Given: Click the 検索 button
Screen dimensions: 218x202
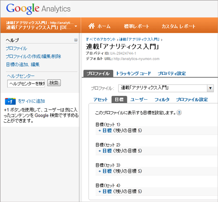Looking at the screenshot, I should (x=54, y=83).
